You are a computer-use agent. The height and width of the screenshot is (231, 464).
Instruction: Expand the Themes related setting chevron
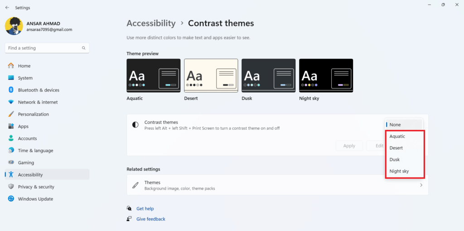coord(421,185)
